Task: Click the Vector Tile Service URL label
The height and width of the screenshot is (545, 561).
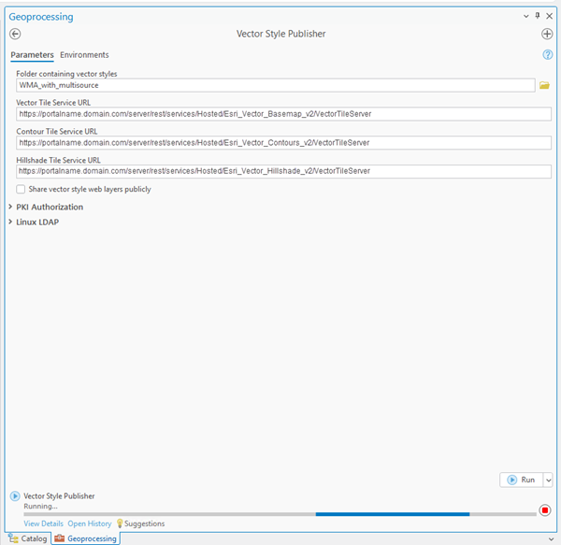Action: coord(53,102)
